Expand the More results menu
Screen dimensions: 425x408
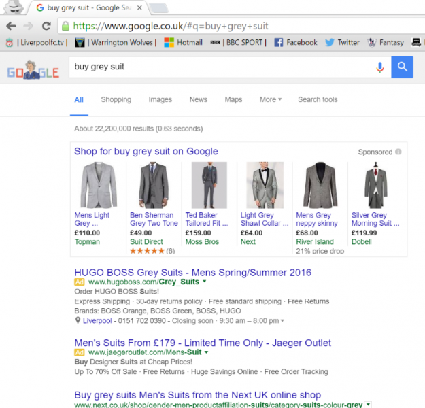pyautogui.click(x=271, y=99)
